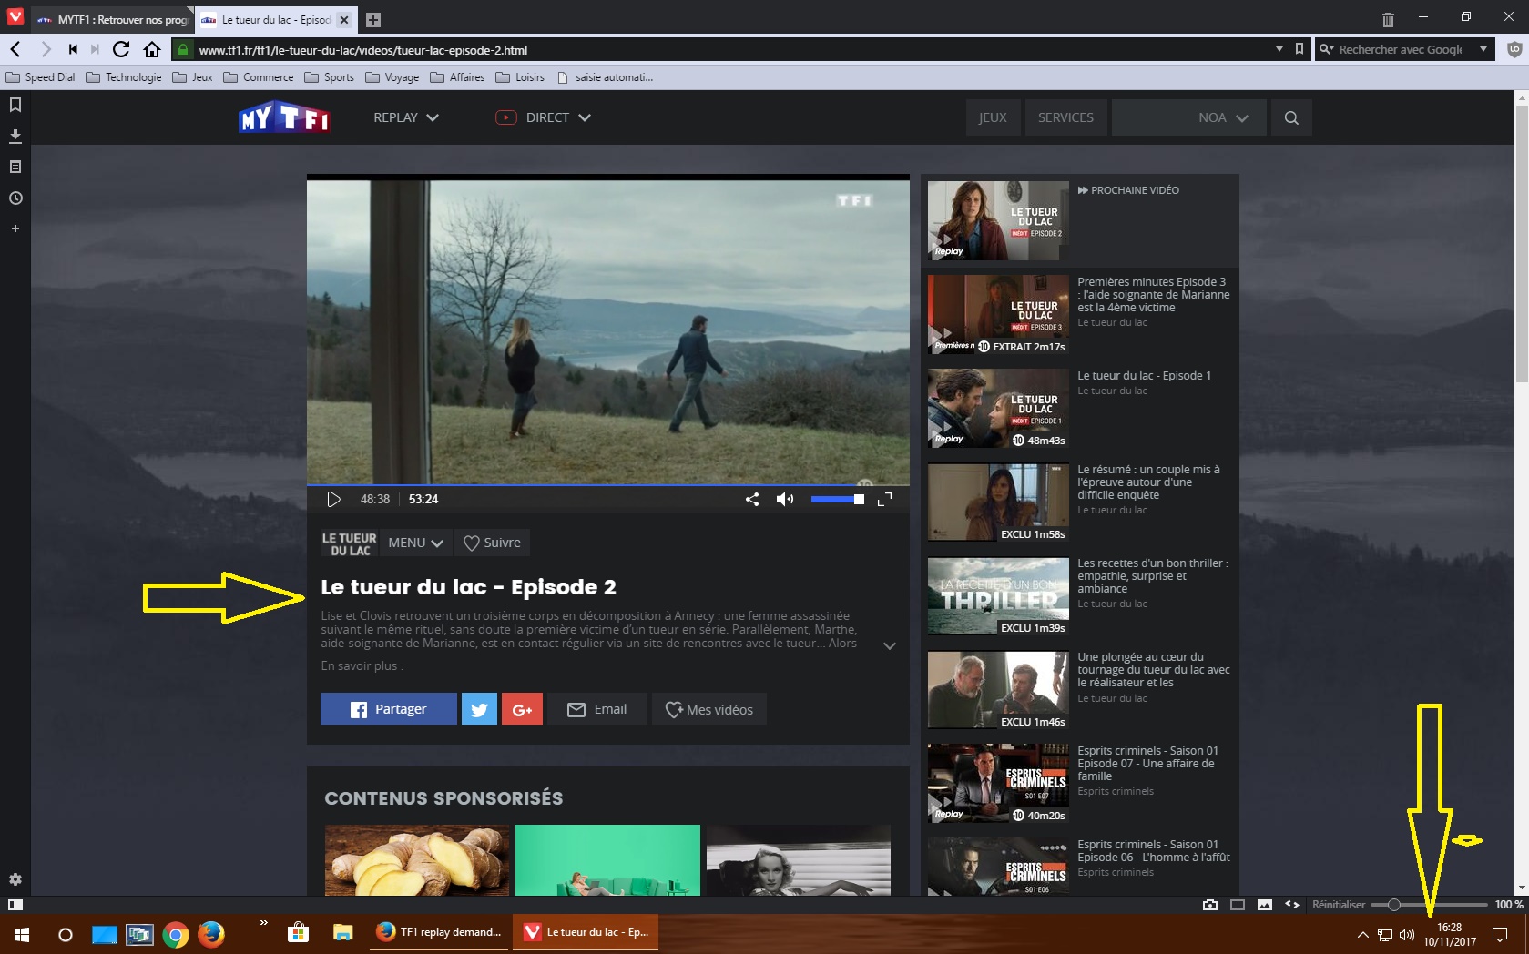Screen dimensions: 1529x954
Task: Open Technologie bookmark folder
Action: click(x=124, y=77)
